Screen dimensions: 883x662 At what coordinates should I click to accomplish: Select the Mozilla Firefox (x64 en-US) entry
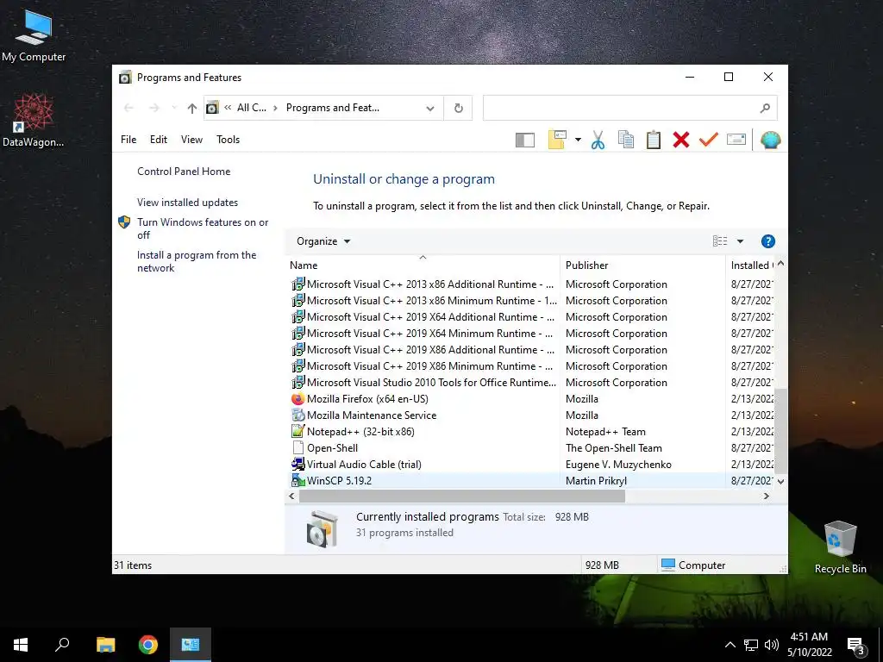point(529,399)
